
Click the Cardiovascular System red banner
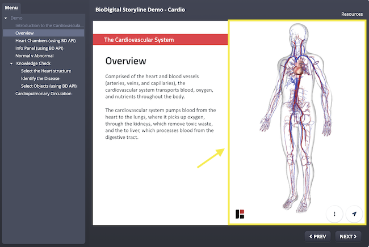(160, 40)
